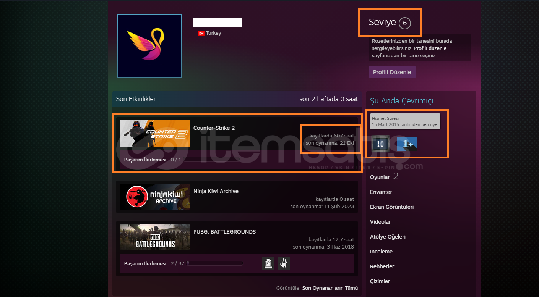Click the blue 1+ game collector badge
The image size is (539, 297).
[407, 144]
